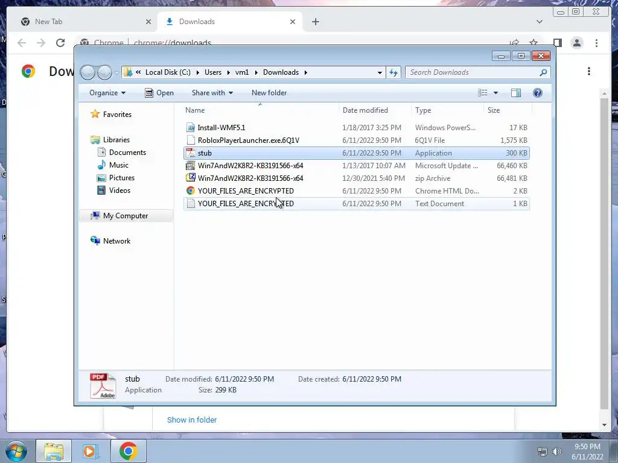Open the stub application file
This screenshot has height=463, width=618.
[356, 153]
